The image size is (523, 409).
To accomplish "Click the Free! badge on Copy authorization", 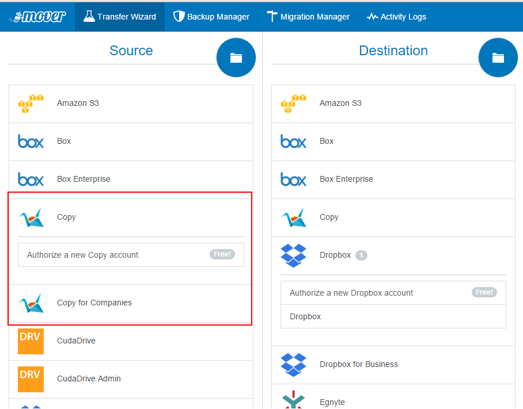I will coord(222,254).
